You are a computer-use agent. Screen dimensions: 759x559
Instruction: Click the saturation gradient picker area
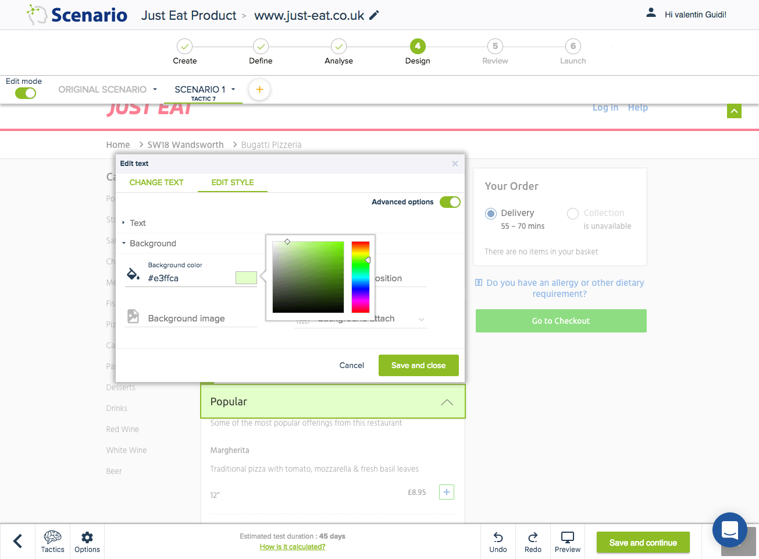(x=308, y=277)
